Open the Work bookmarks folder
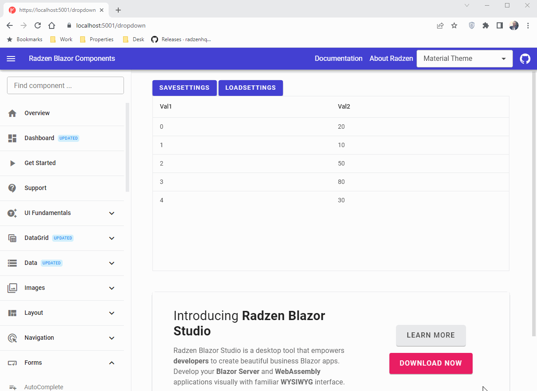 (61, 39)
